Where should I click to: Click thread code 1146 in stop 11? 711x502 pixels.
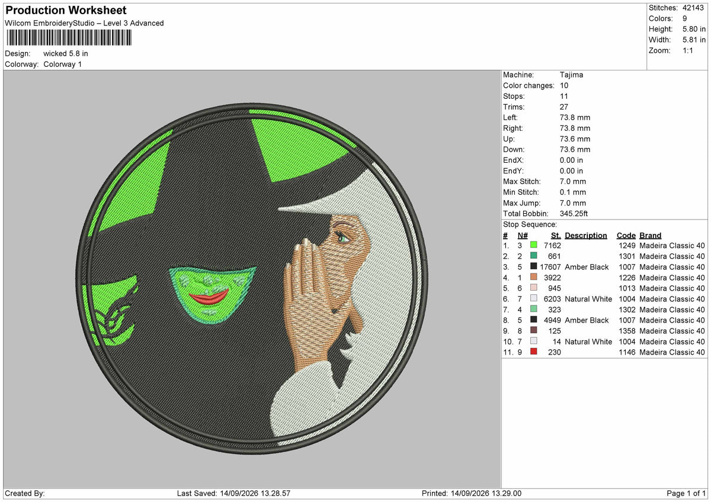(x=627, y=352)
